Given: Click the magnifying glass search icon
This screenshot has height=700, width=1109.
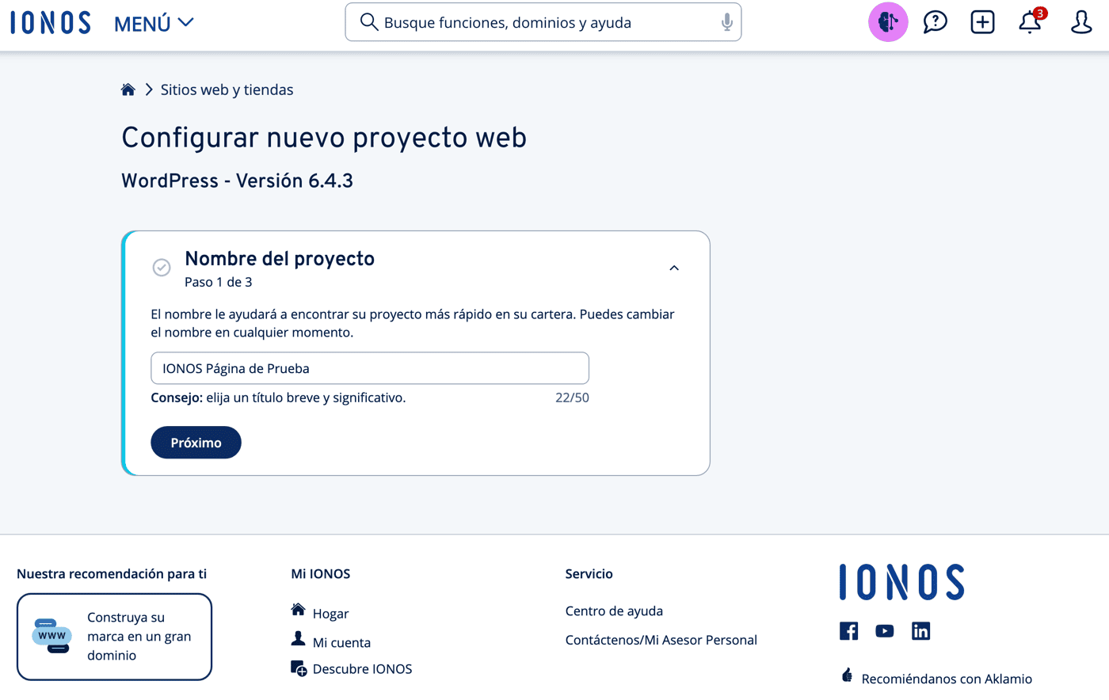Looking at the screenshot, I should click(368, 22).
